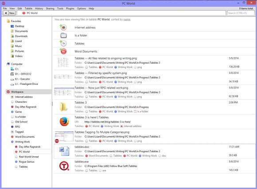Click the exe tag on tabbles.exe

point(103,170)
